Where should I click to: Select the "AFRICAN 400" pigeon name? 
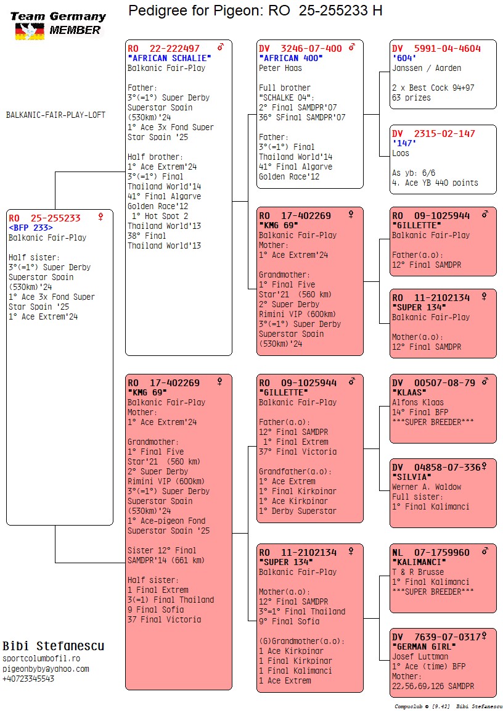point(291,58)
